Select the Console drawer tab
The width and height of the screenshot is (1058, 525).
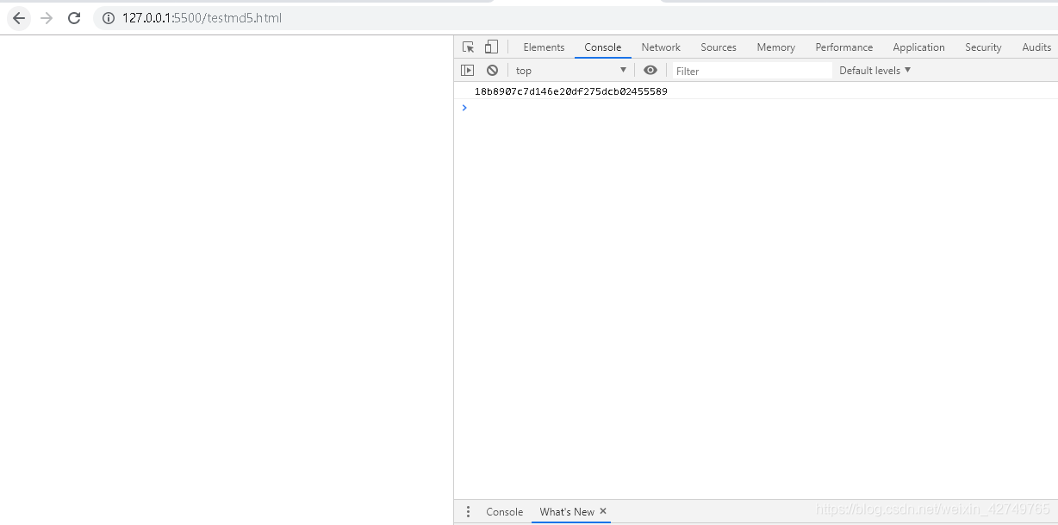[504, 511]
